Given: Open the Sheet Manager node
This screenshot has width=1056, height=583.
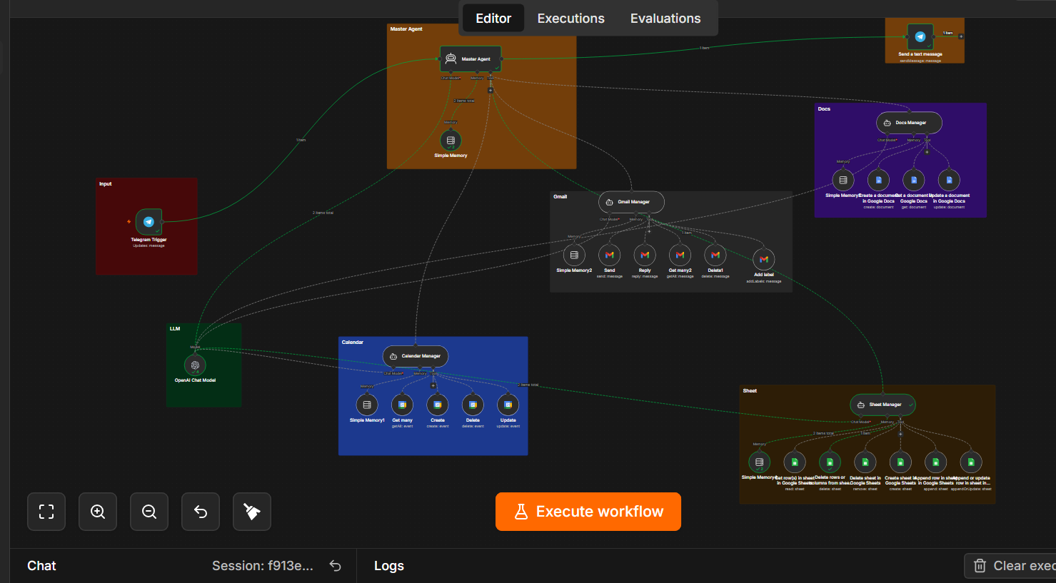Looking at the screenshot, I should tap(882, 405).
